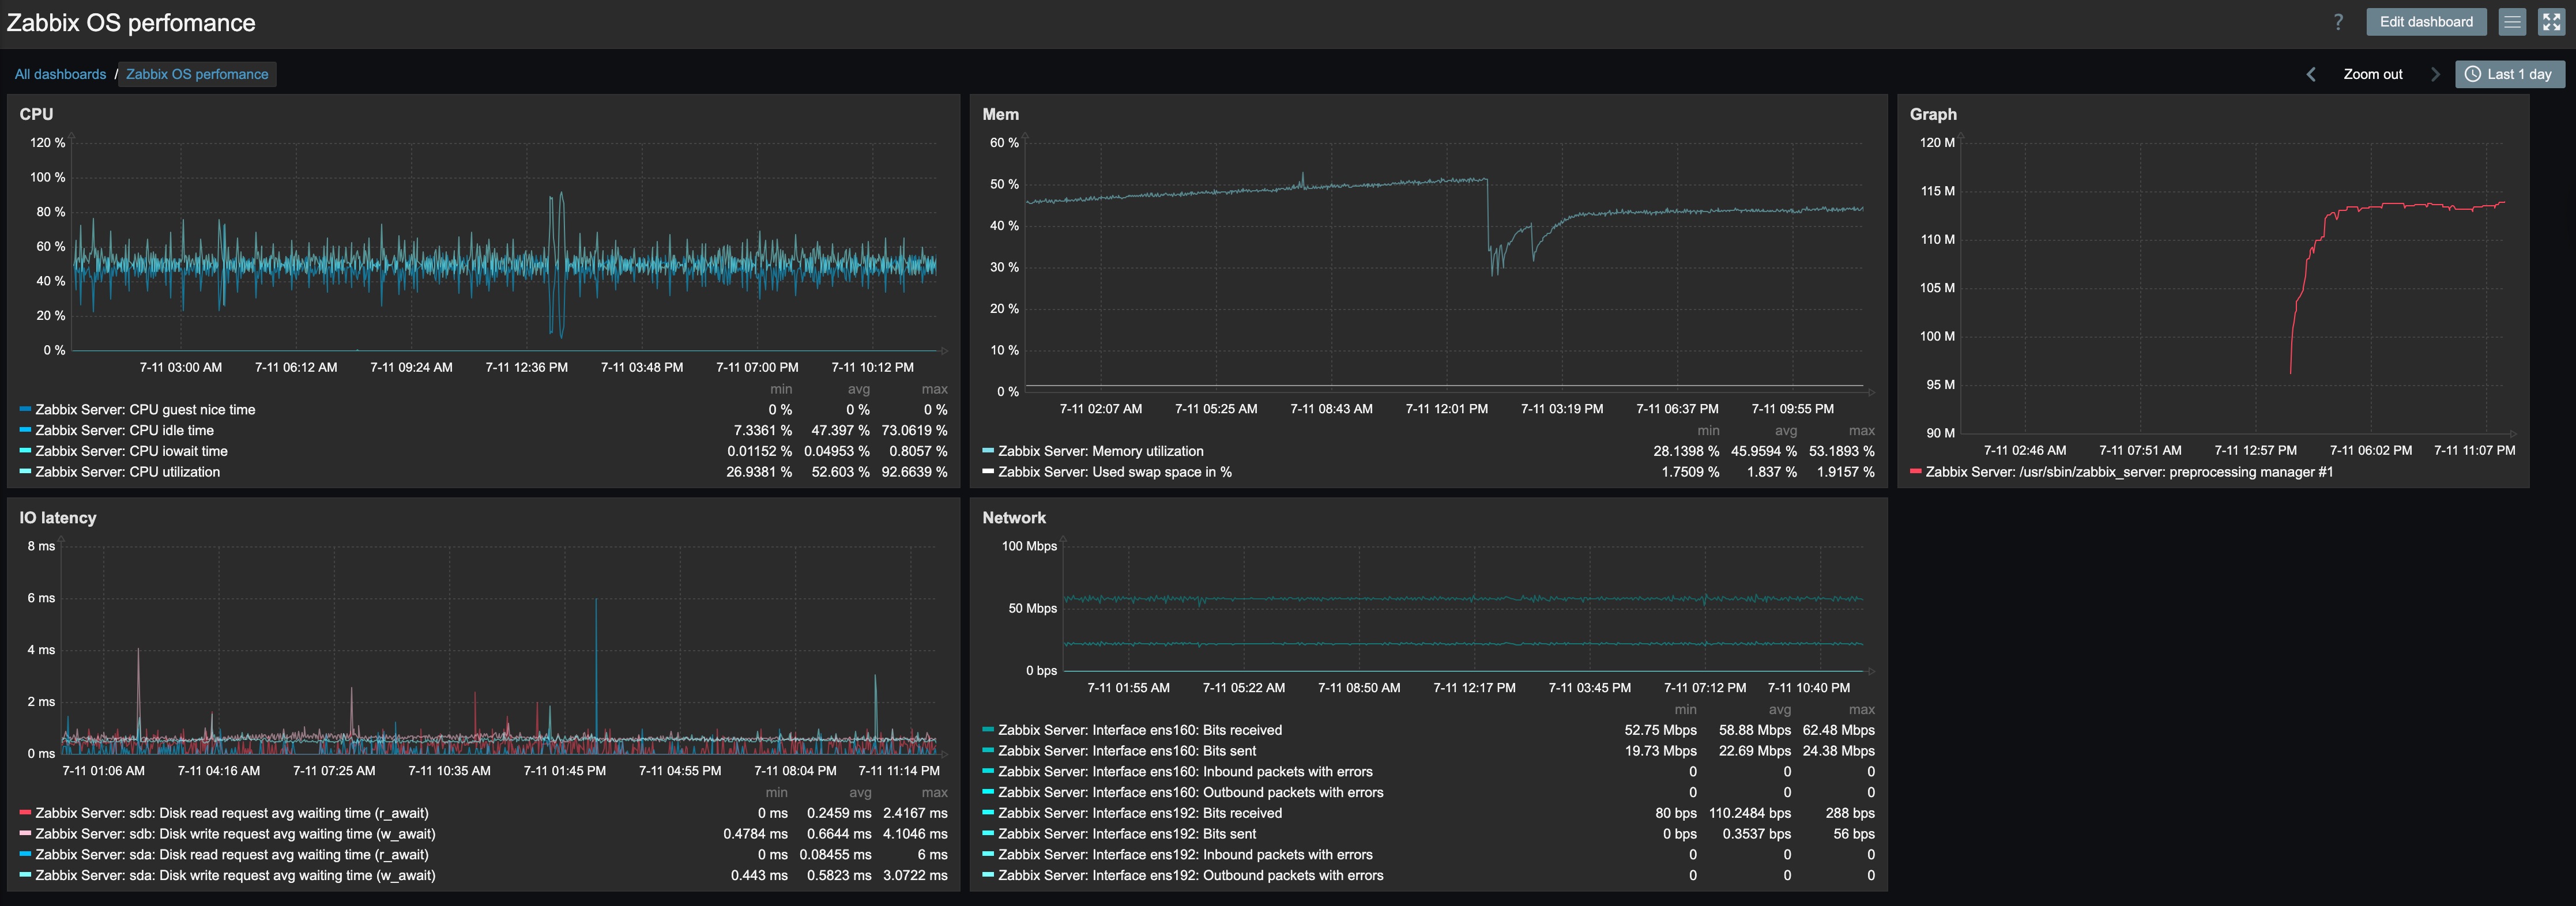
Task: Select ens160 Inbound packets with errors
Action: click(1185, 772)
